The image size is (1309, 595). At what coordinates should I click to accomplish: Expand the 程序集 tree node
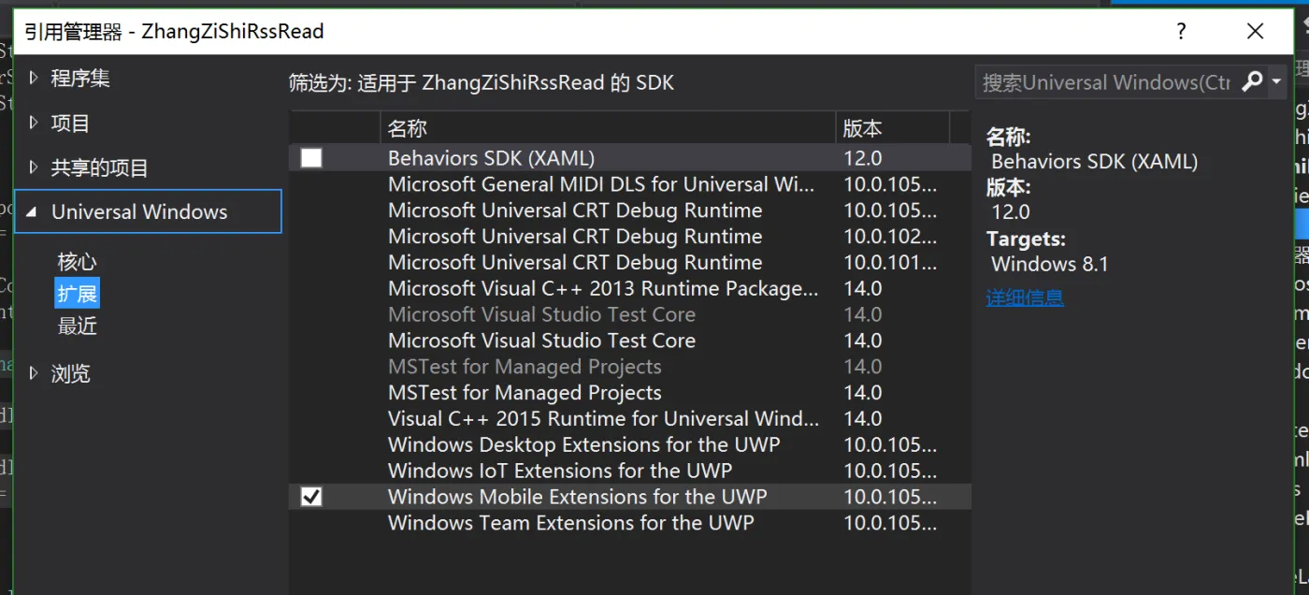[x=34, y=78]
